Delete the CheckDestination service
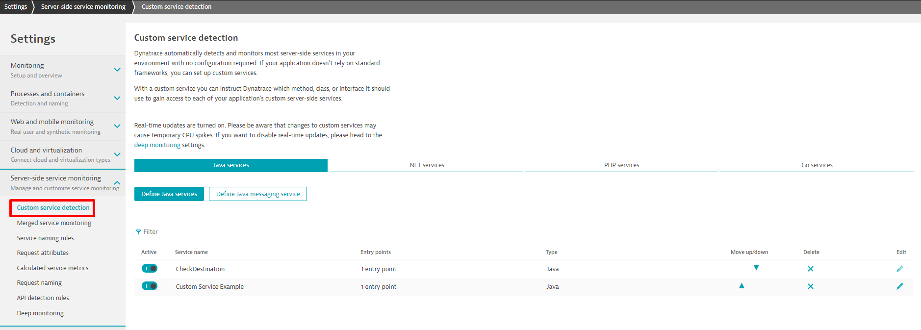This screenshot has height=330, width=921. [810, 269]
